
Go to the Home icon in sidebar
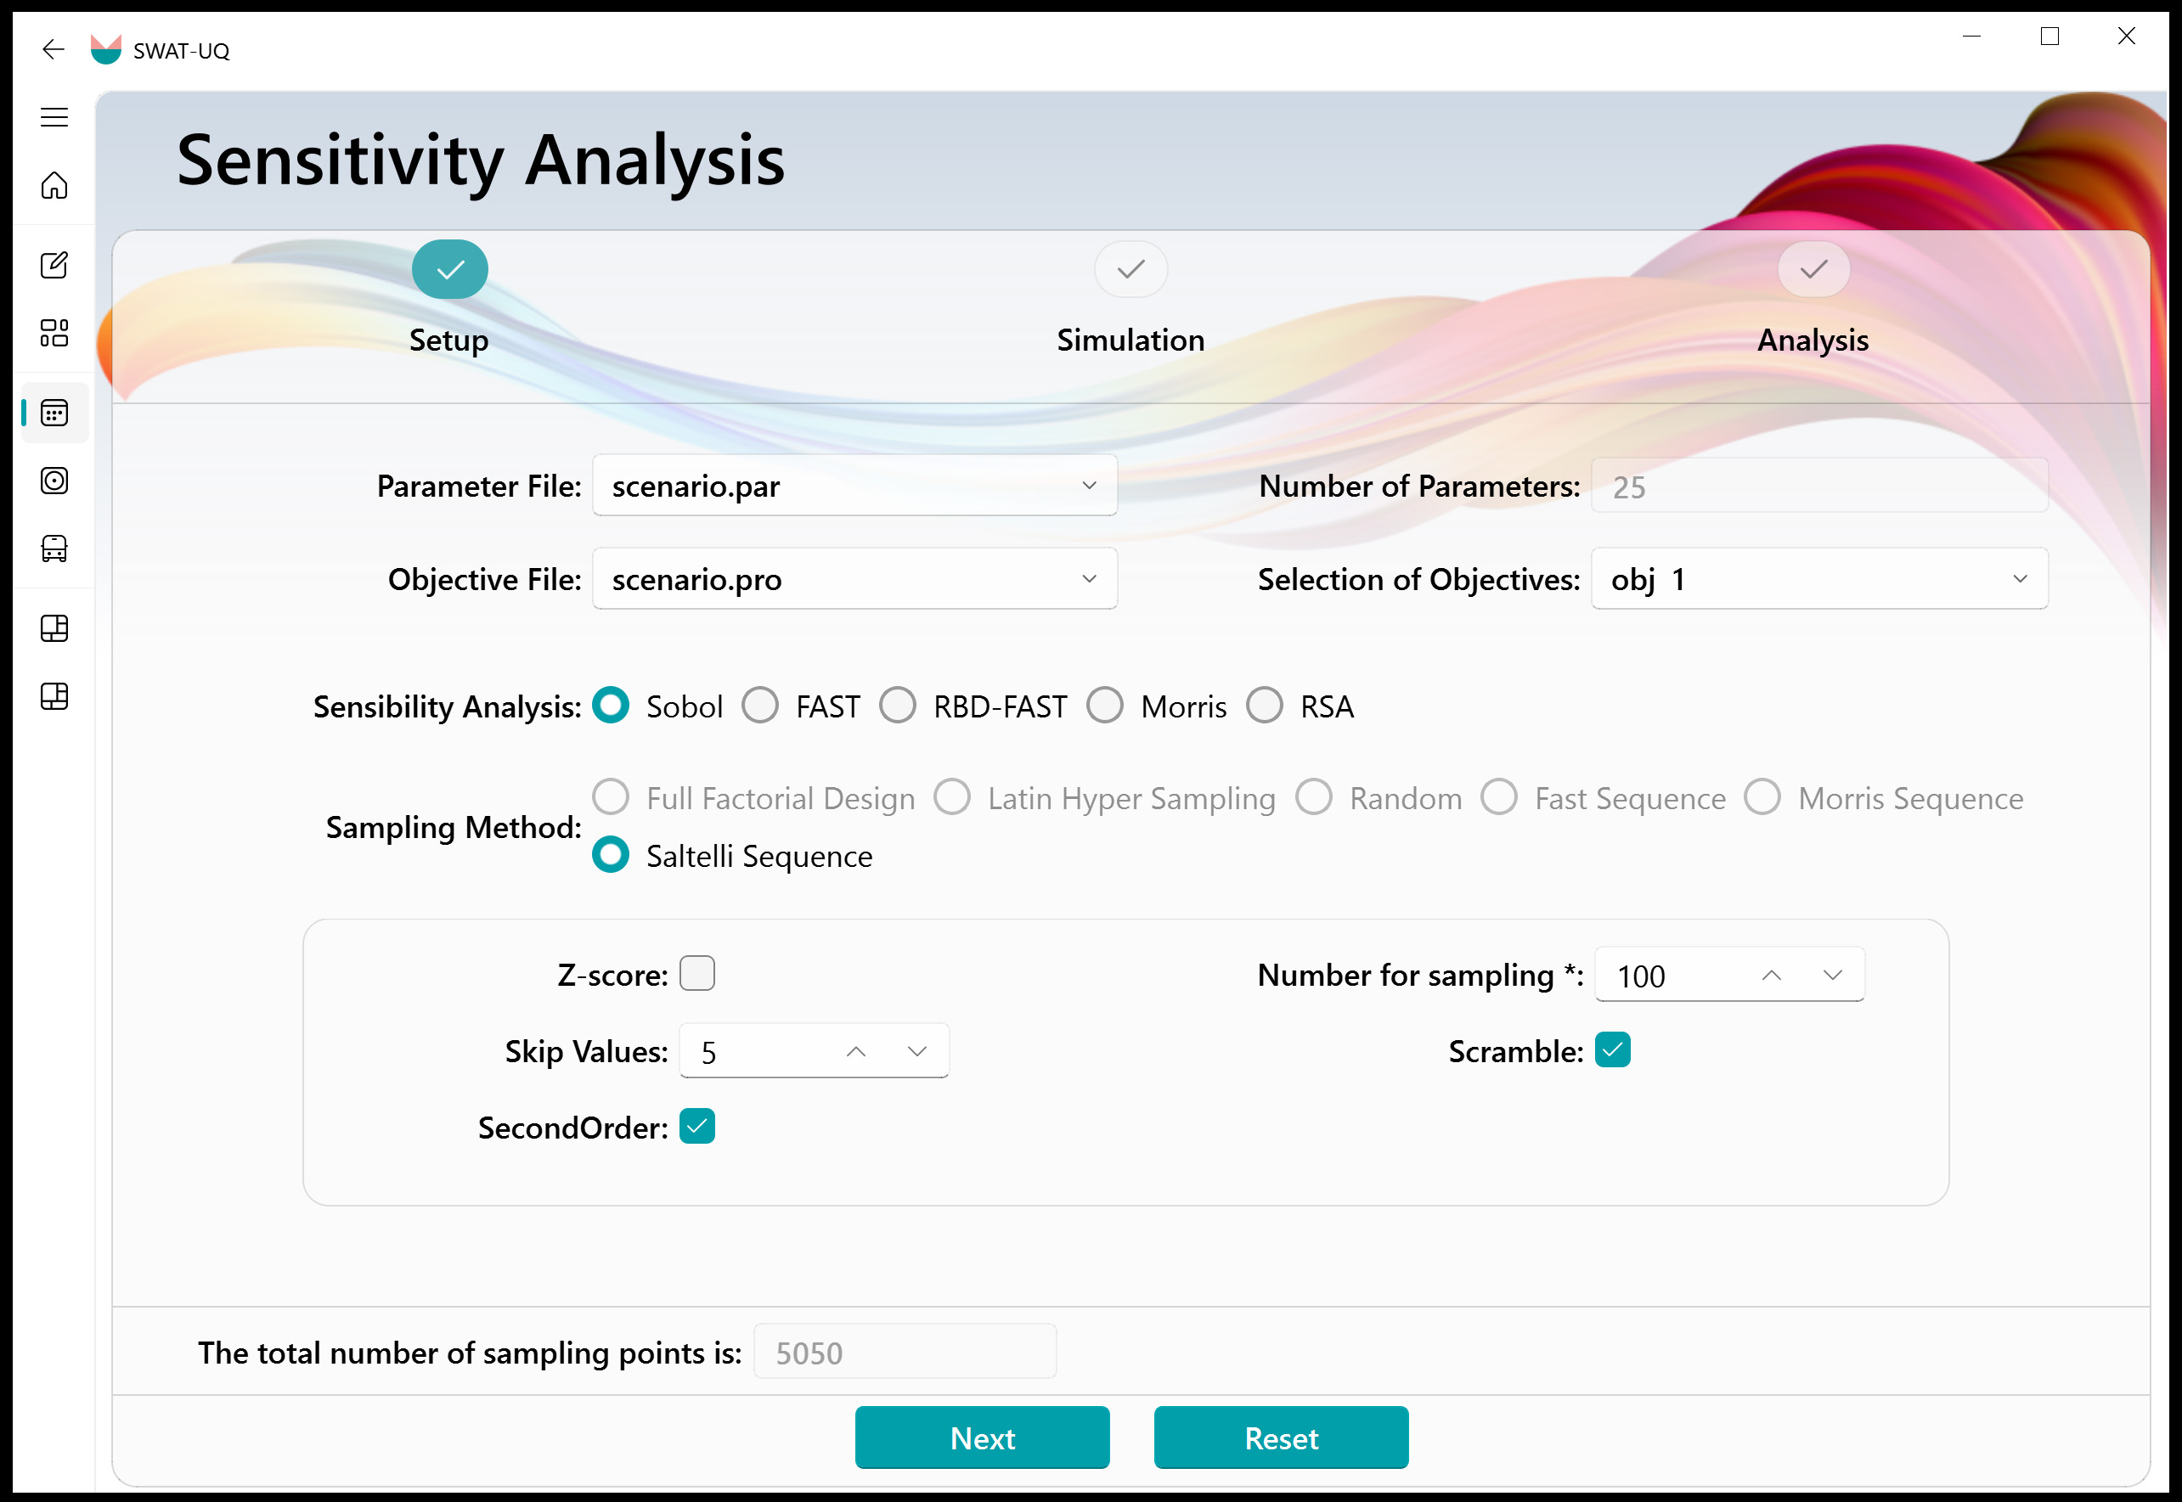click(54, 185)
